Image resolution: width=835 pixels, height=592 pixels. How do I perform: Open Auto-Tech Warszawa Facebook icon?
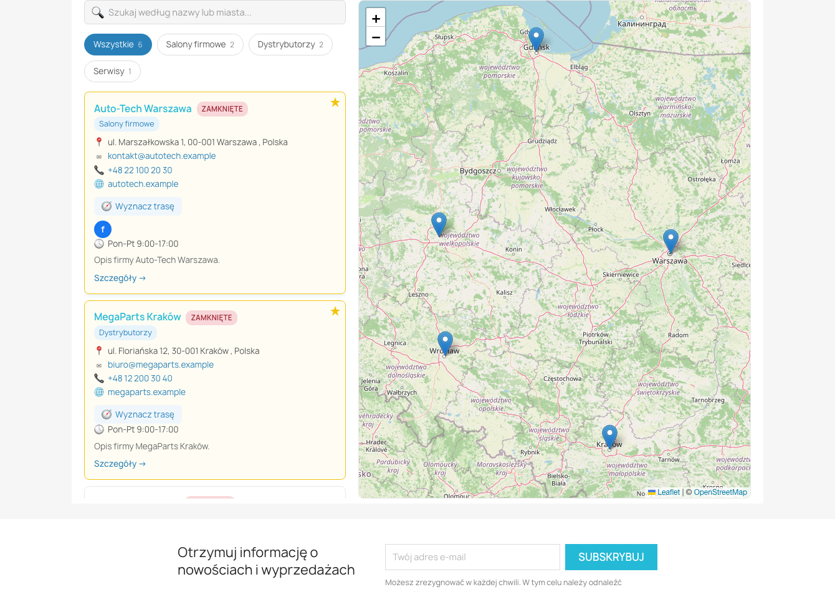[103, 229]
